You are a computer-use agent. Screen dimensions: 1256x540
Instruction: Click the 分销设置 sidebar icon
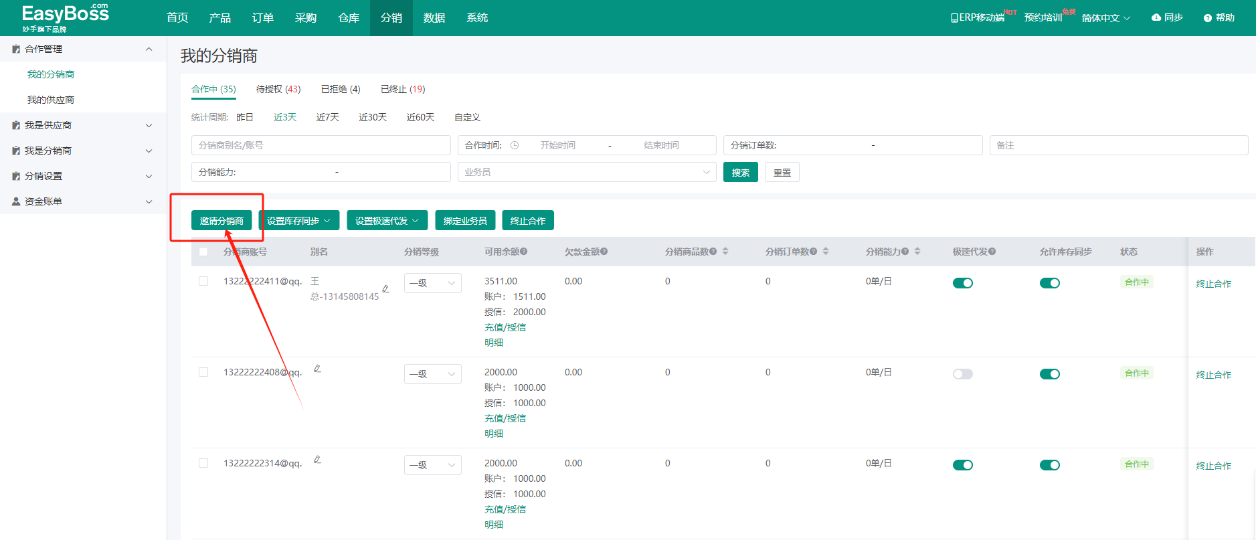click(16, 176)
